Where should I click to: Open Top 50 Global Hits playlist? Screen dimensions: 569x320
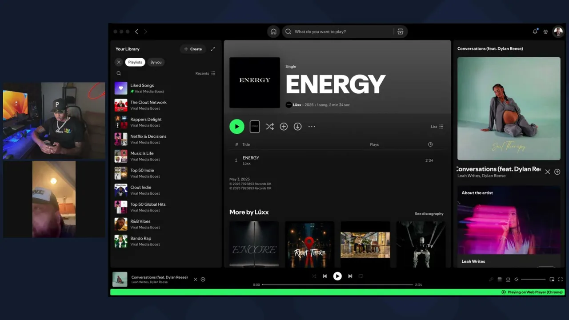[x=165, y=207]
